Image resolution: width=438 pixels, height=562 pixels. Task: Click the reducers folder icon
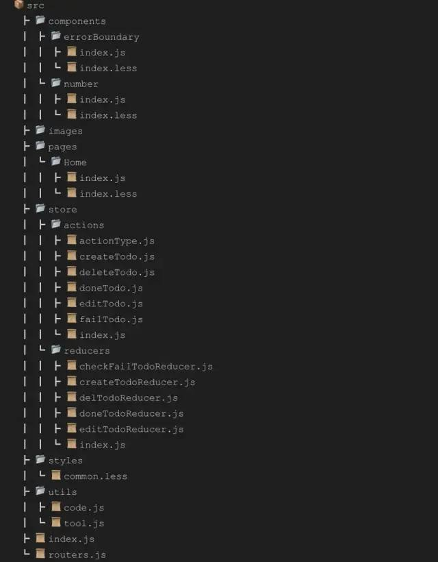56,350
